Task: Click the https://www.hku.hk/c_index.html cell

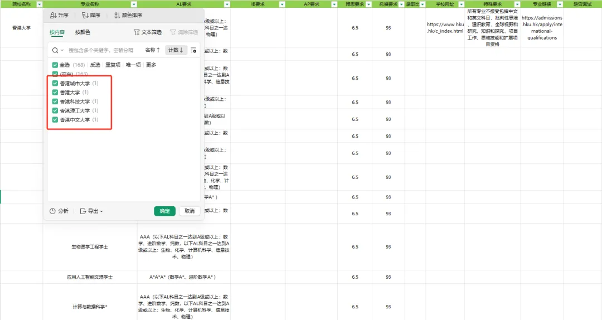Action: [x=445, y=28]
